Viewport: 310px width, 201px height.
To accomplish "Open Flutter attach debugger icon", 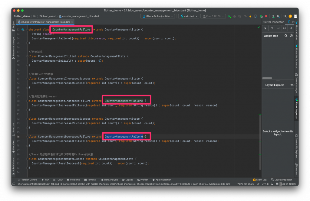I will click(x=256, y=16).
